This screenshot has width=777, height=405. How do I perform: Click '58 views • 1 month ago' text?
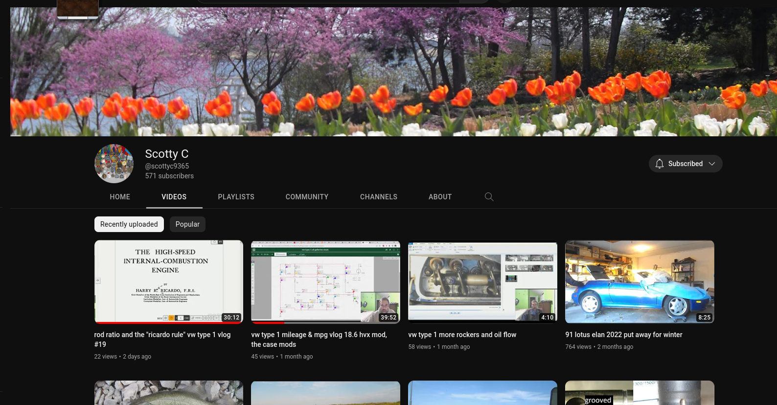click(x=439, y=347)
